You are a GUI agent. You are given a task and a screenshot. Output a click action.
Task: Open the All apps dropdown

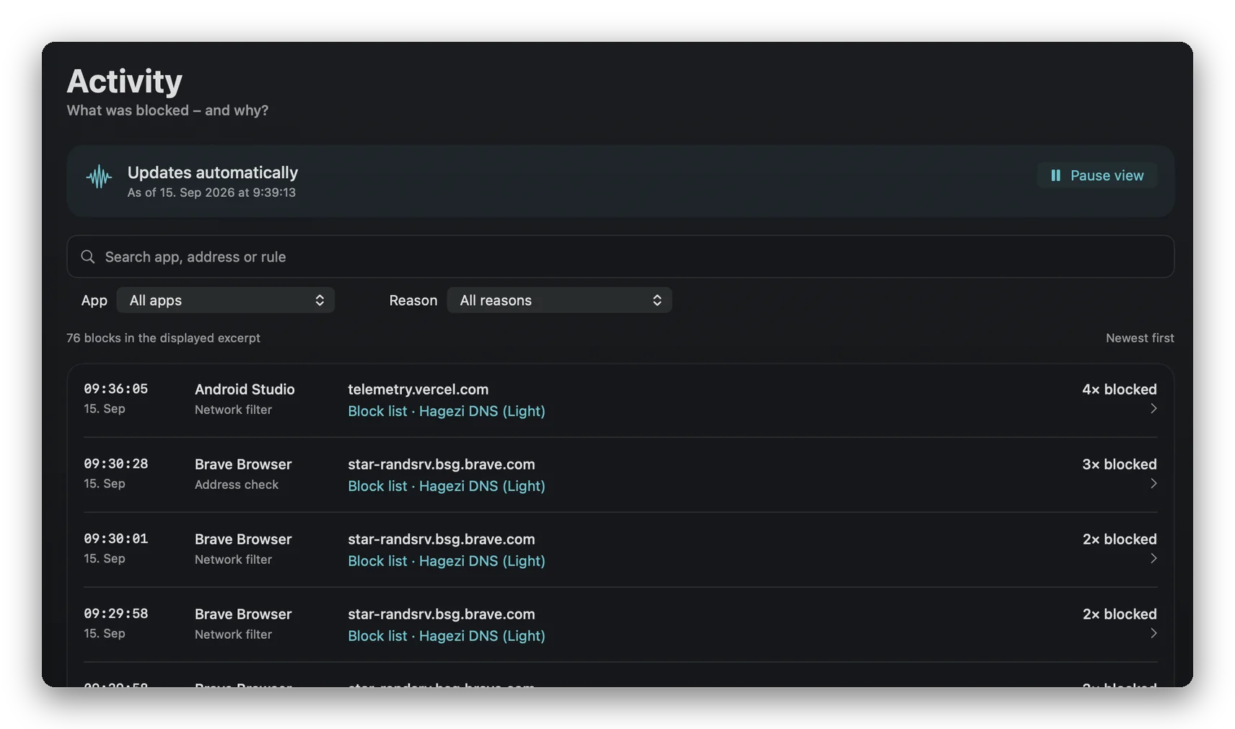(226, 300)
